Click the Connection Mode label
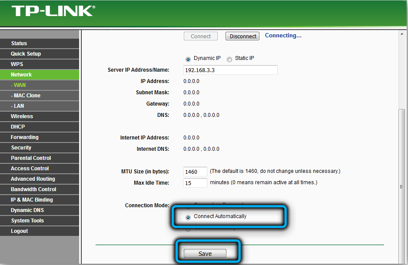Image resolution: width=408 pixels, height=265 pixels. click(x=147, y=205)
